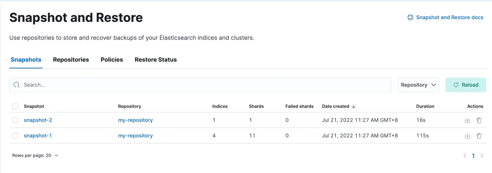Viewport: 492px width, 173px height.
Task: Restore snapshot-1 using its restore icon
Action: [467, 136]
